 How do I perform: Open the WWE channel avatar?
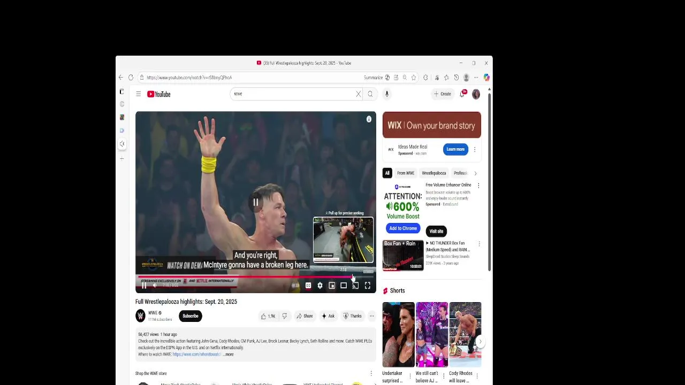(x=140, y=316)
